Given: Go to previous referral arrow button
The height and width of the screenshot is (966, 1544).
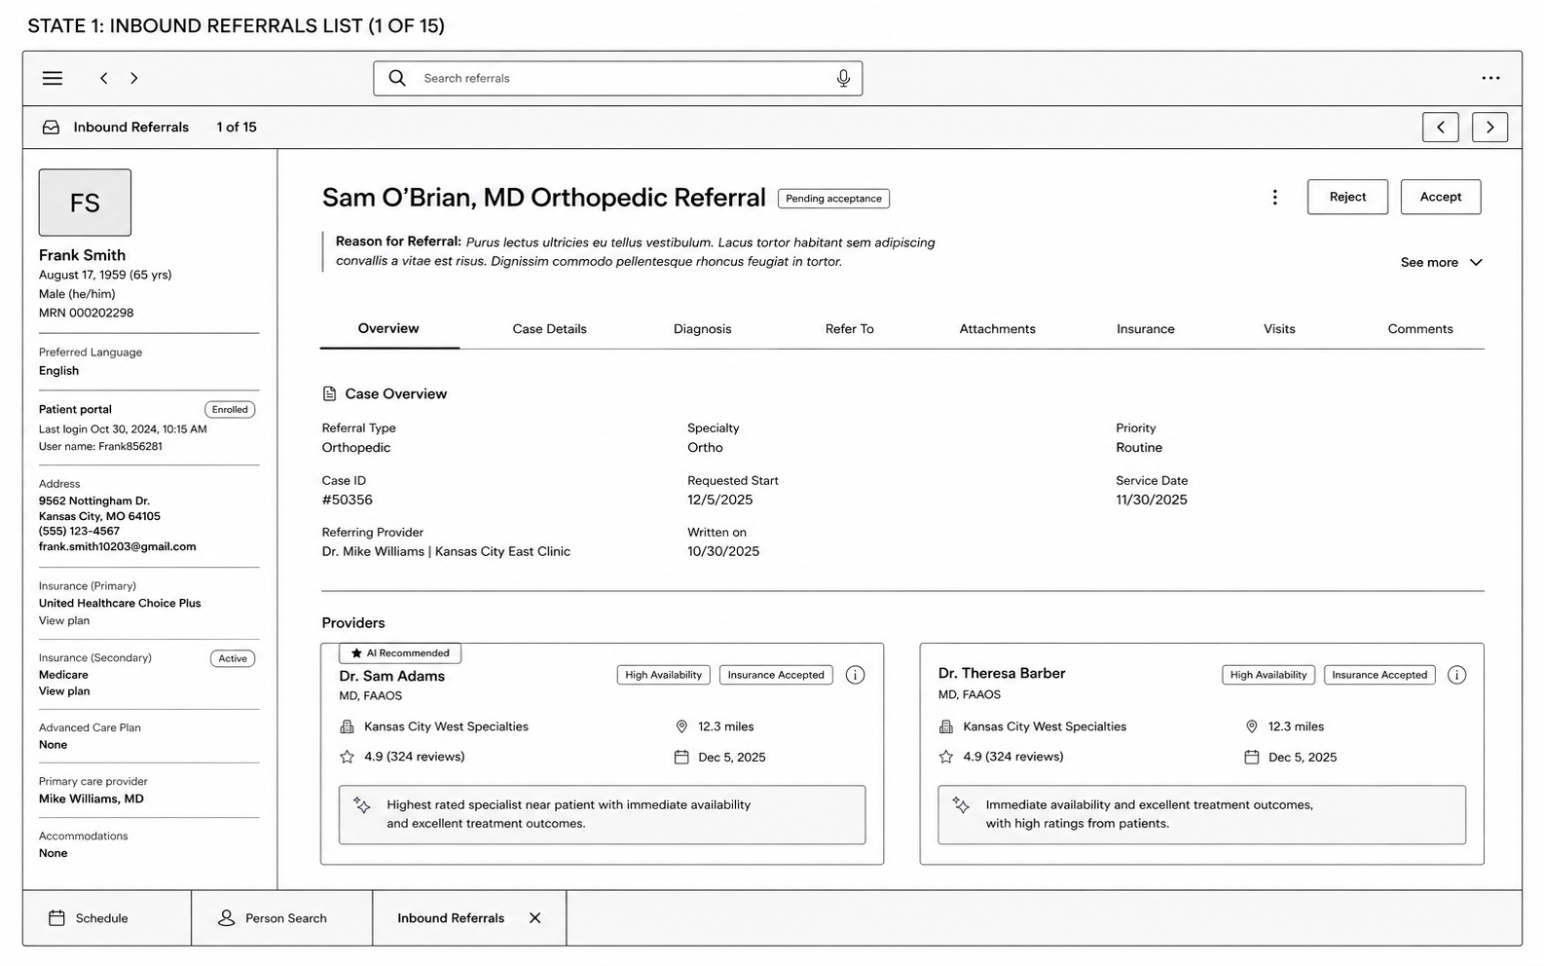Looking at the screenshot, I should [1440, 128].
